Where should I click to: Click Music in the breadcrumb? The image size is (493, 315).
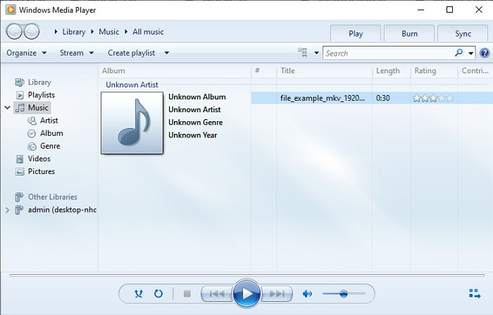tap(108, 32)
